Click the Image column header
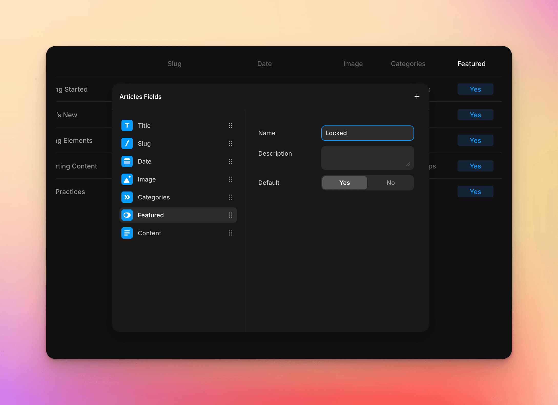 [353, 64]
